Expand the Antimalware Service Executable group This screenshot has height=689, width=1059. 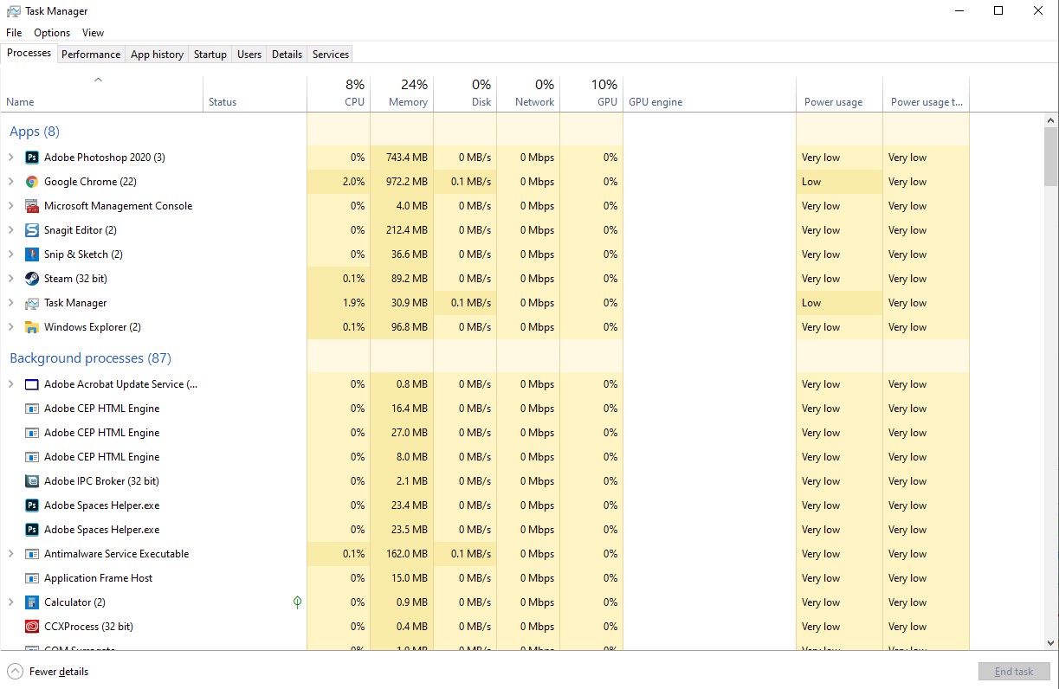10,554
